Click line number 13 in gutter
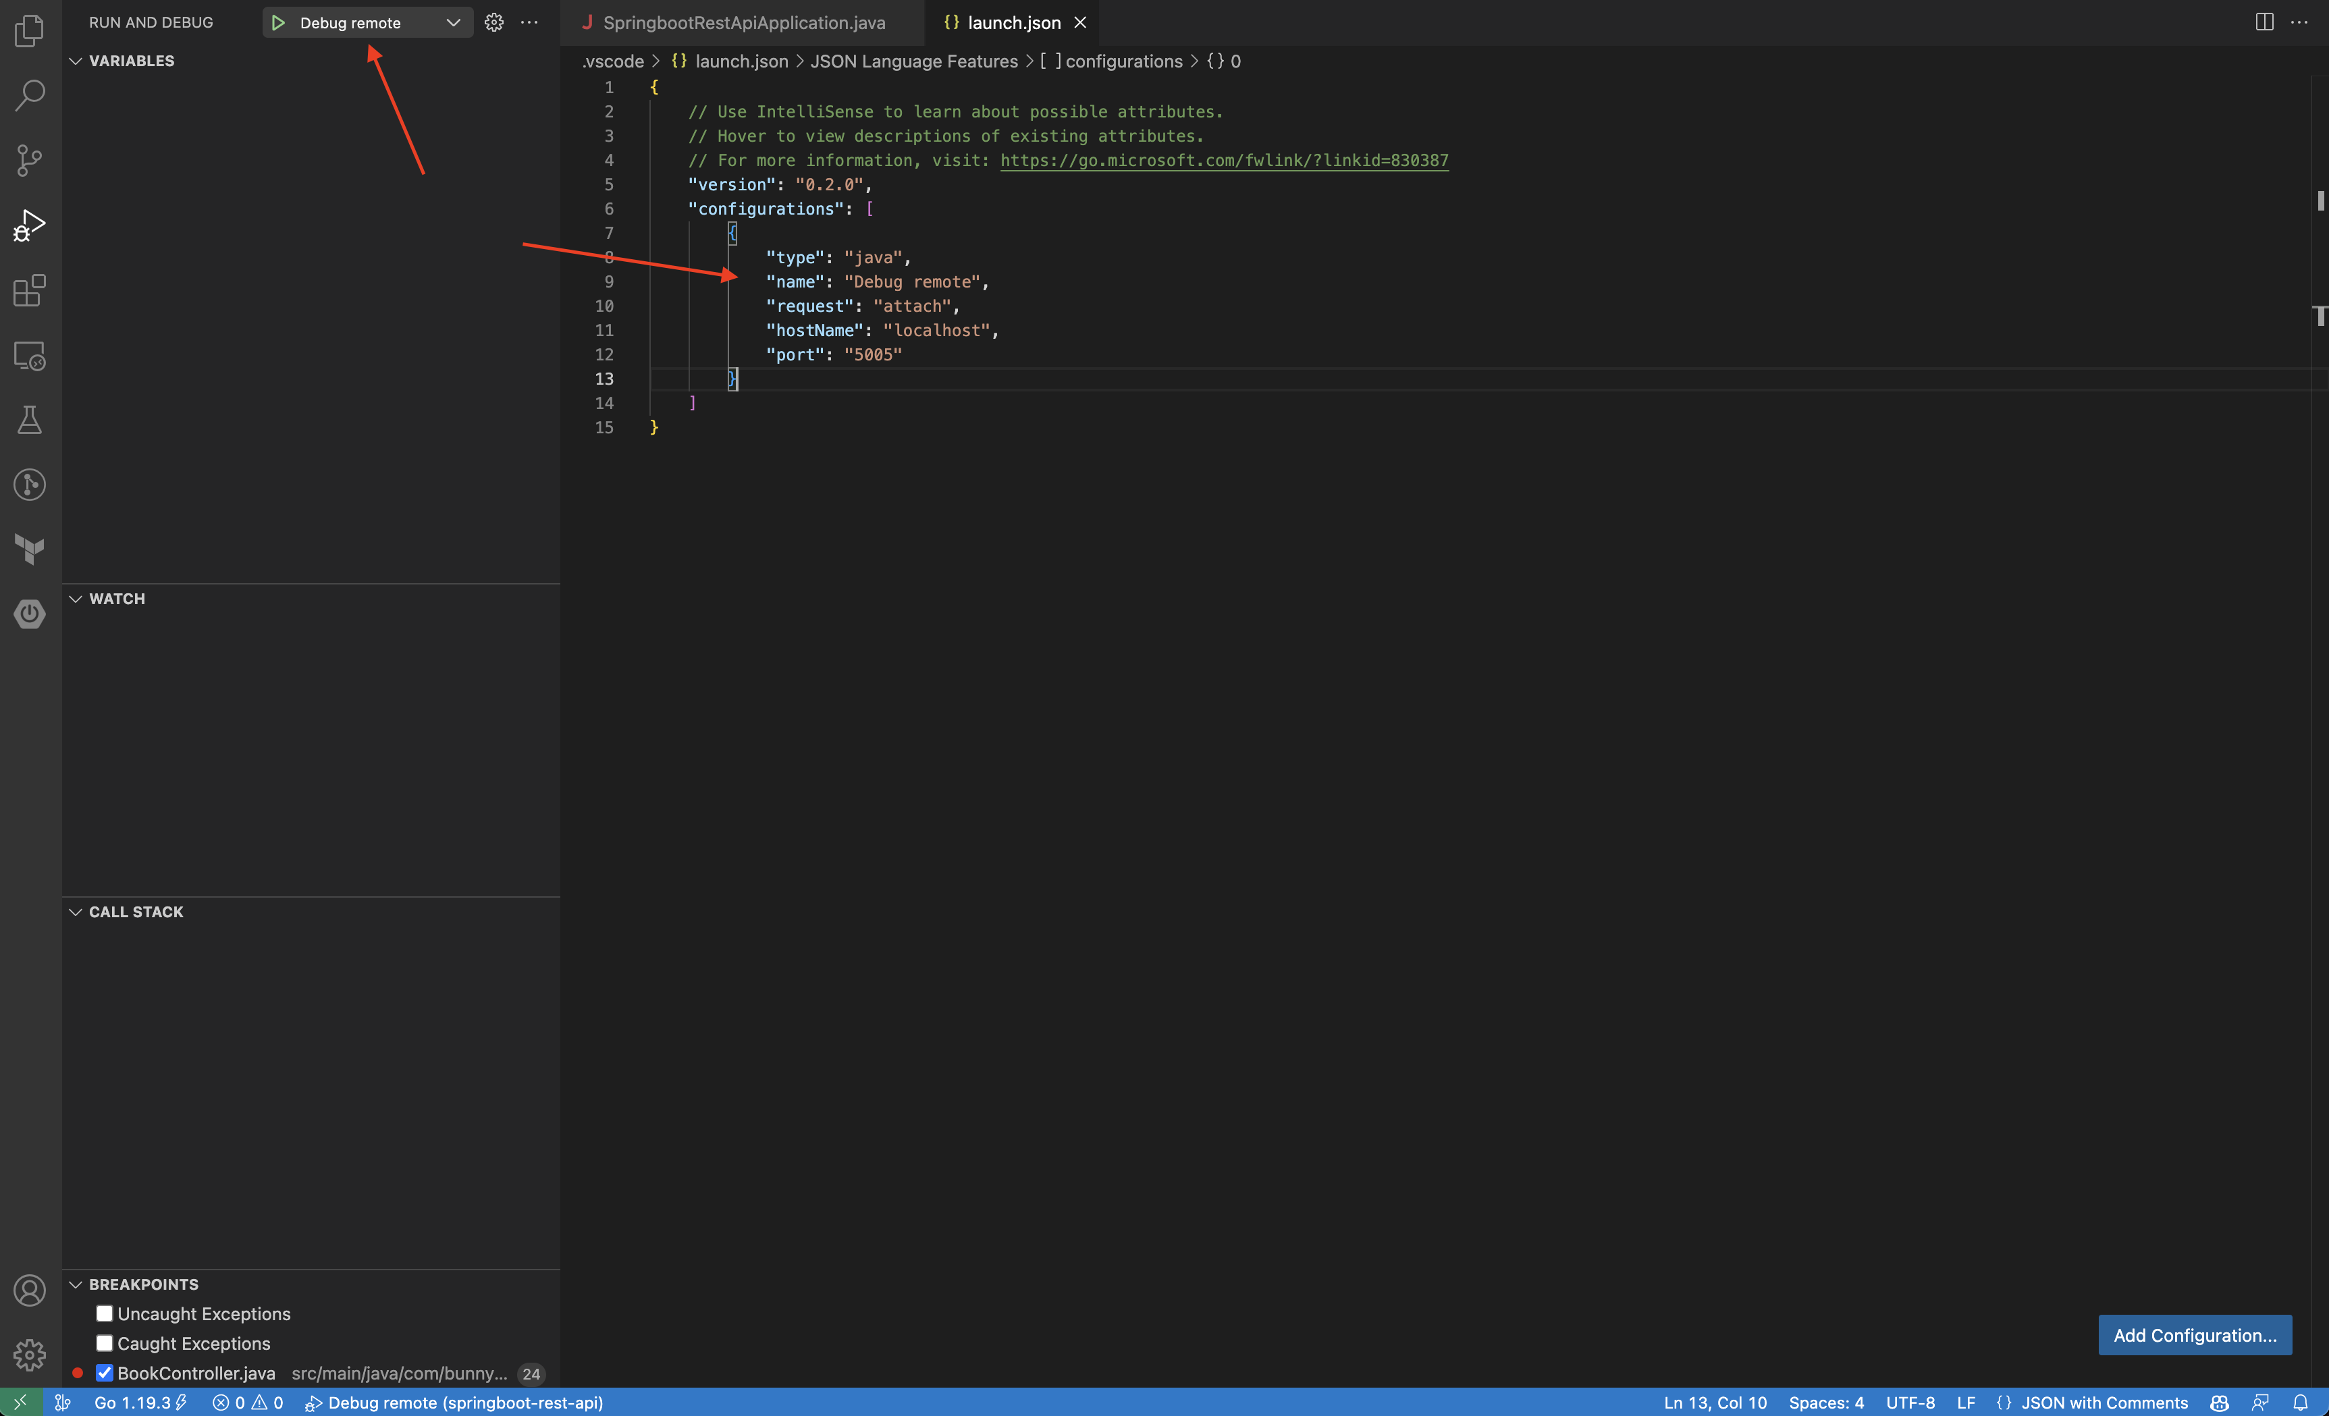The height and width of the screenshot is (1416, 2329). point(604,378)
